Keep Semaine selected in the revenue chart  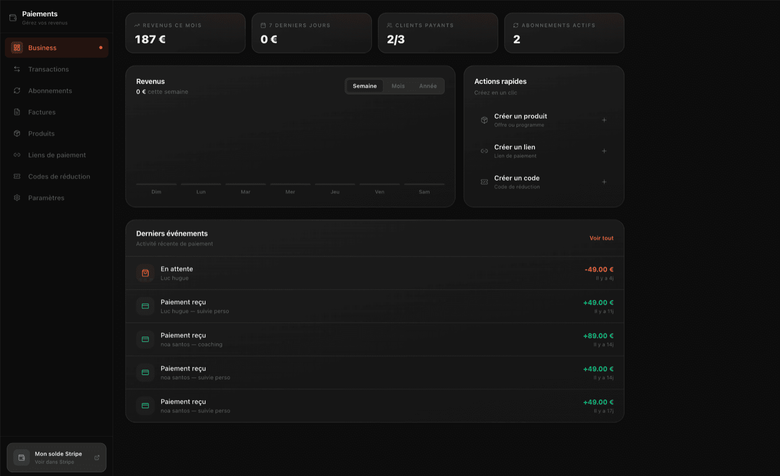[x=364, y=86]
